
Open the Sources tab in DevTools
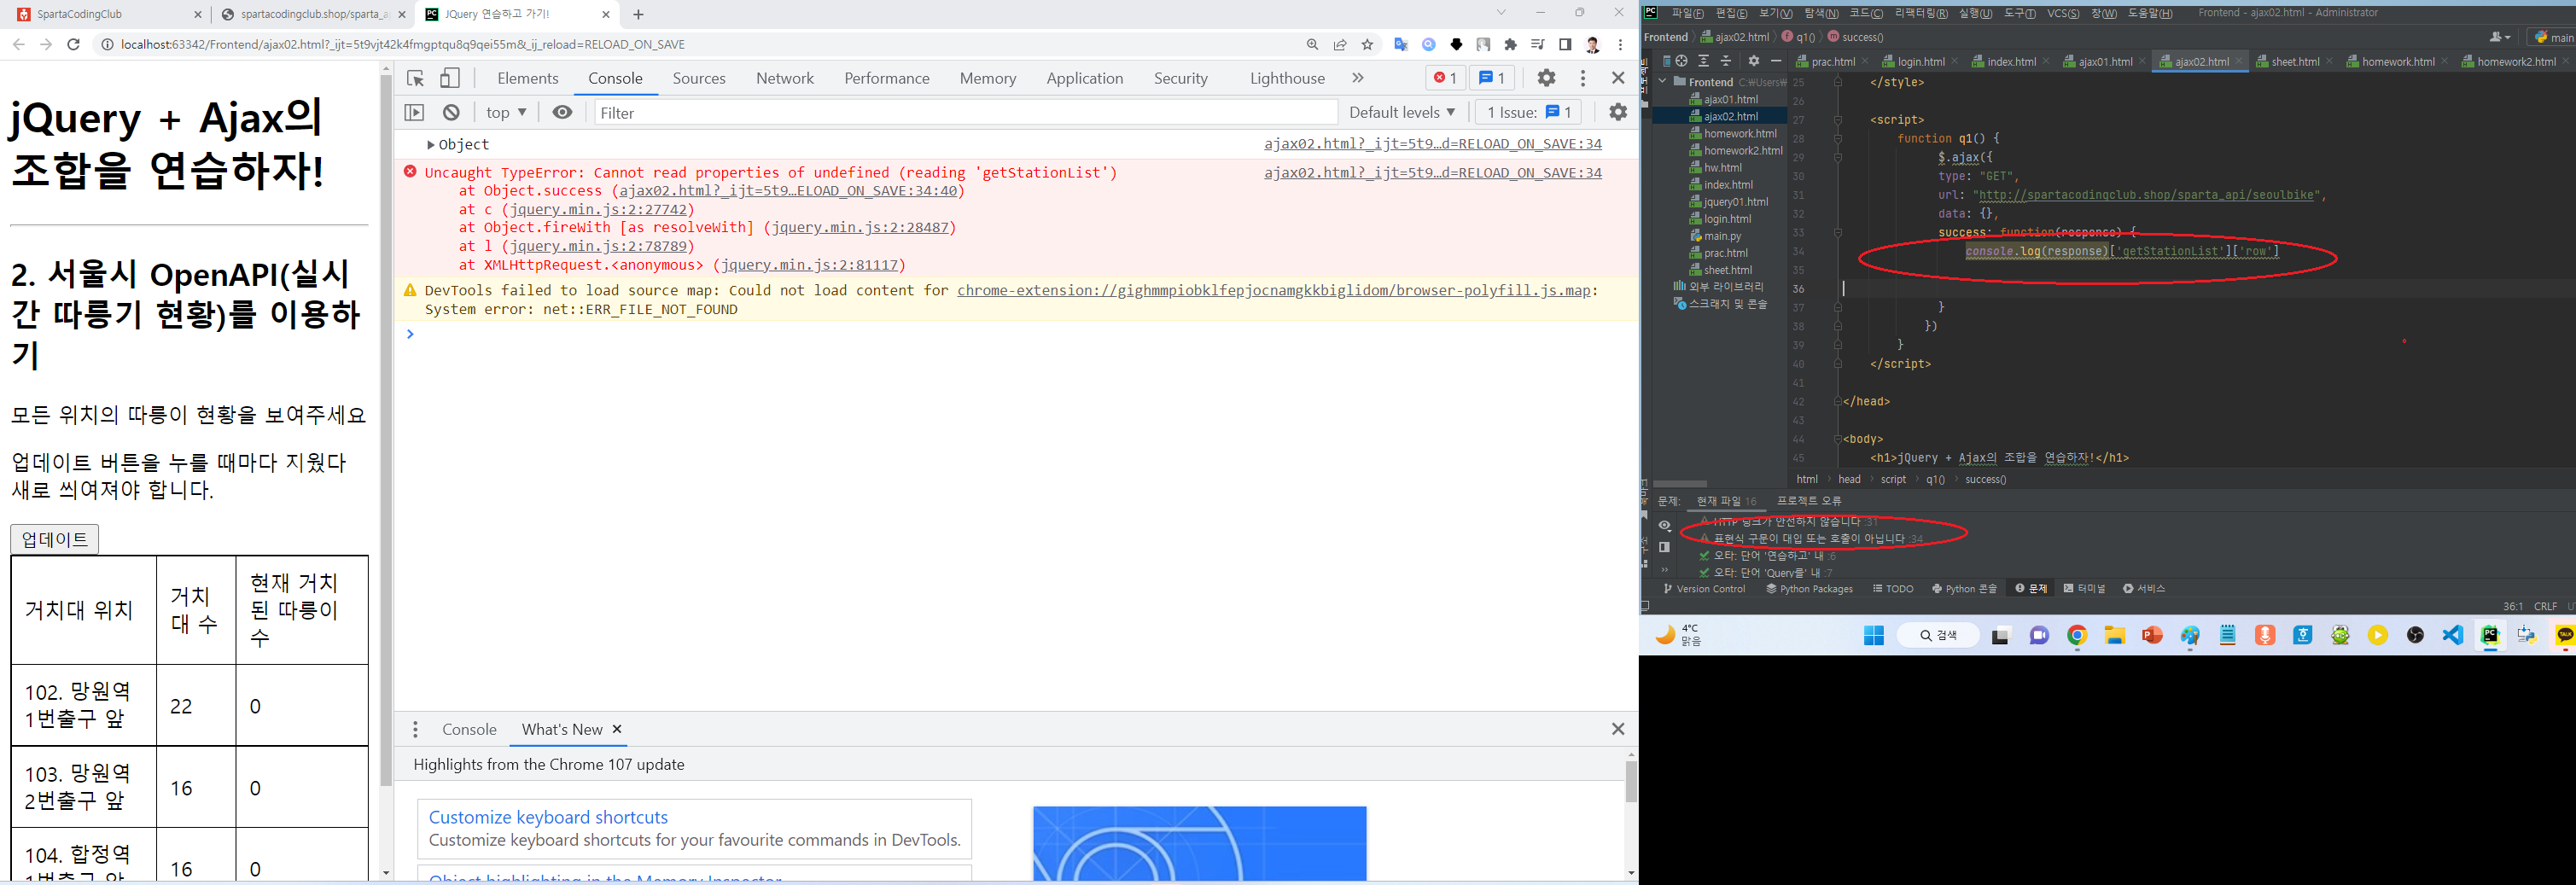(x=699, y=78)
